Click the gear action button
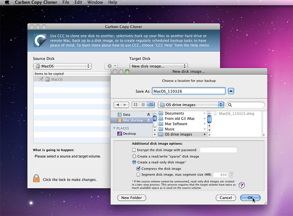This screenshot has width=293, height=216. click(x=111, y=66)
